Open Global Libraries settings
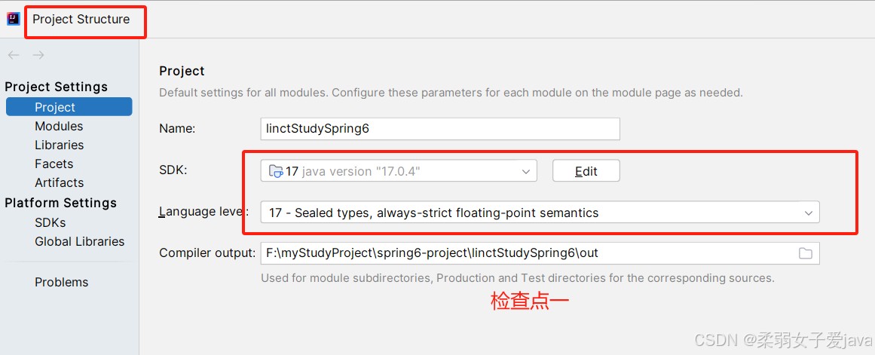This screenshot has width=875, height=355. 79,242
